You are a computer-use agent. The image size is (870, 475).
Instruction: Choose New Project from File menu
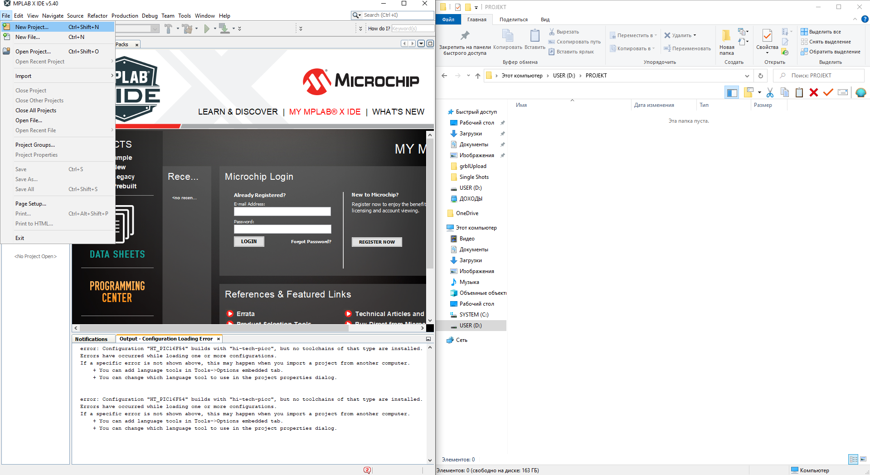coord(57,27)
